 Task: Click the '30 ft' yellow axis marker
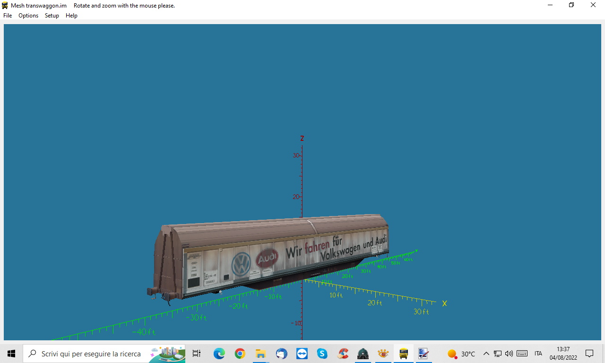[421, 312]
